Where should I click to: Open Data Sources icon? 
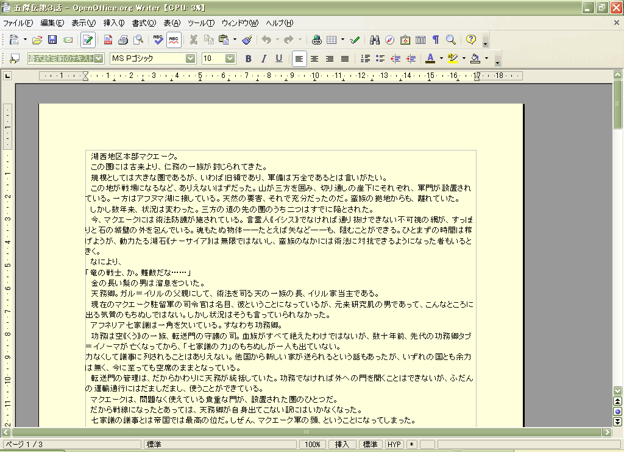tap(420, 40)
